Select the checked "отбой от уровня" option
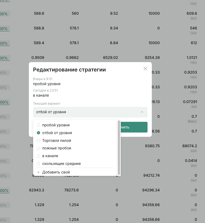The width and height of the screenshot is (205, 223). coord(38,133)
